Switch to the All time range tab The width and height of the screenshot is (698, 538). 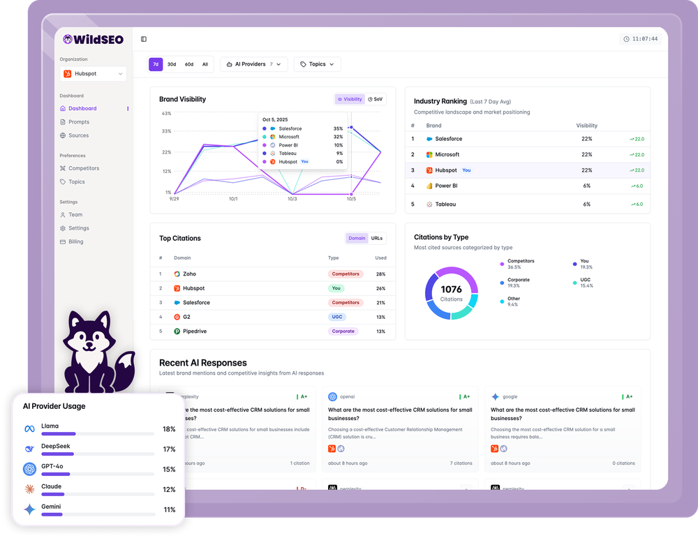tap(205, 63)
